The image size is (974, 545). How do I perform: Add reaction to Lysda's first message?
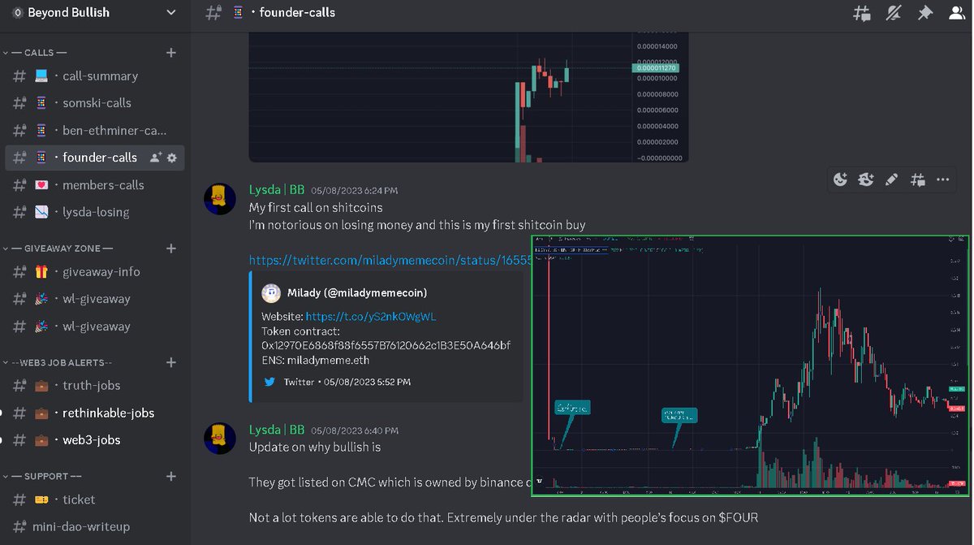pos(840,180)
